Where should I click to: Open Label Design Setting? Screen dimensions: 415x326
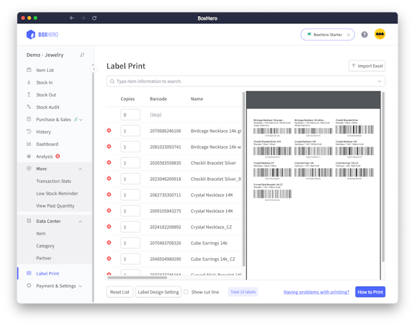coord(158,292)
